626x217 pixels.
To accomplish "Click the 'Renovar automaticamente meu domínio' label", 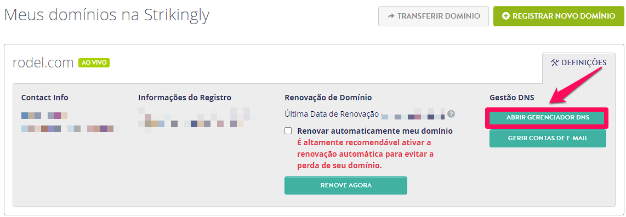I will [375, 131].
